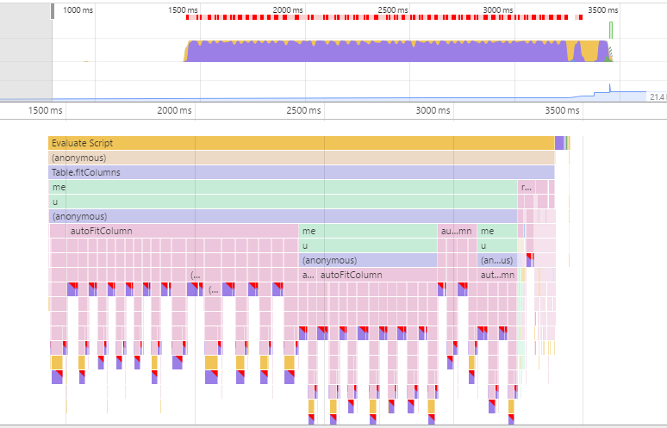Click the widest 'me' bar below Table.fitColumns
This screenshot has width=667, height=428.
point(283,187)
